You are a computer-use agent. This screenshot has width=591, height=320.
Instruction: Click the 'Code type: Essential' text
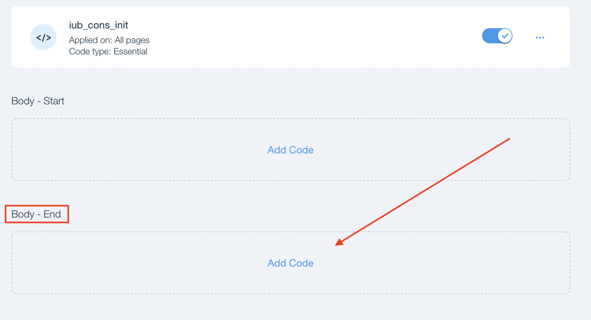coord(108,51)
